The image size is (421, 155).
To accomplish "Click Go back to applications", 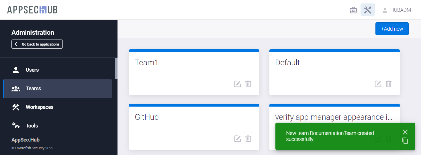I will pyautogui.click(x=37, y=44).
